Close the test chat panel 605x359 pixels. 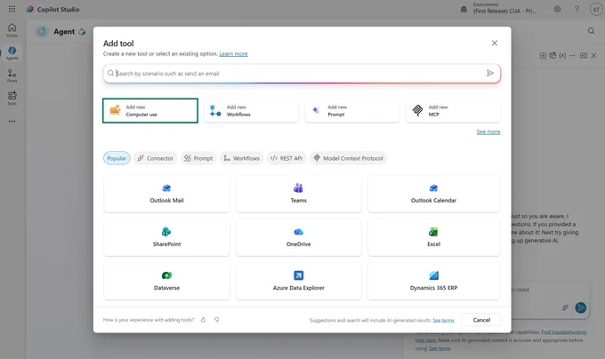[593, 55]
